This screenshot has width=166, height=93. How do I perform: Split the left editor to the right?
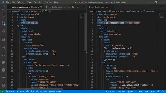pyautogui.click(x=78, y=7)
